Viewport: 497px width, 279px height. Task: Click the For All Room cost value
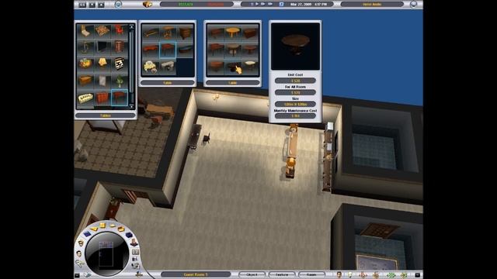295,92
